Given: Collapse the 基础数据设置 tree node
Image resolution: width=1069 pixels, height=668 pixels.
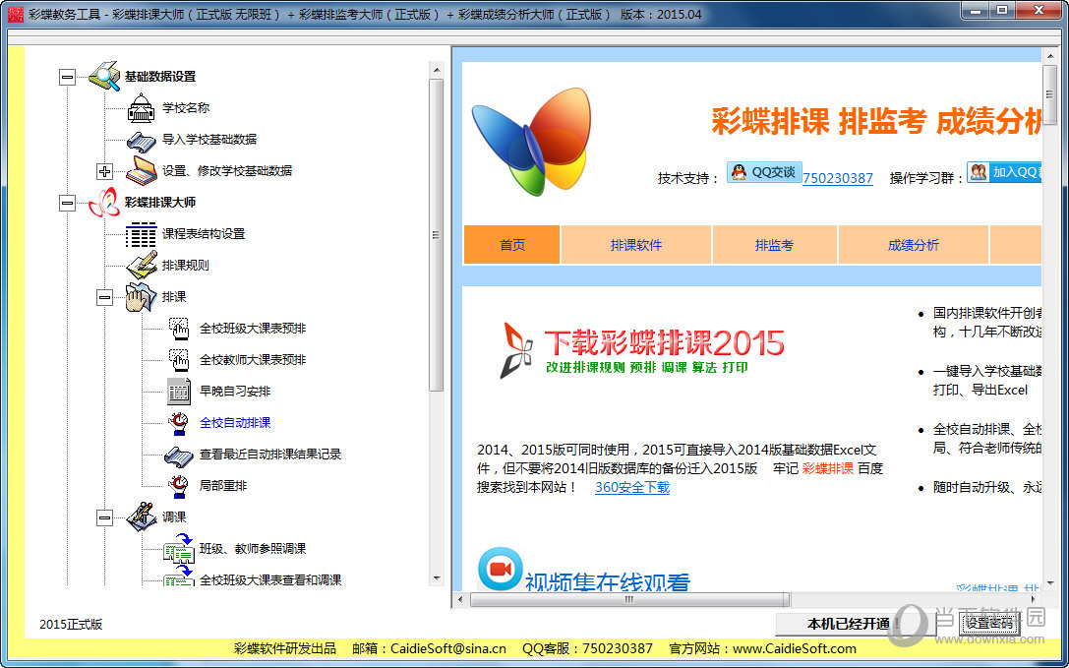Looking at the screenshot, I should [67, 77].
